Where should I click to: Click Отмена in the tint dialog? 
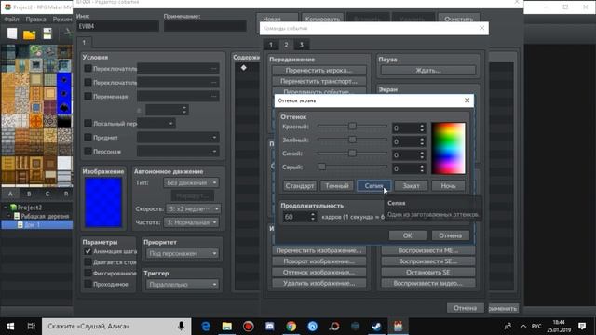pos(451,235)
